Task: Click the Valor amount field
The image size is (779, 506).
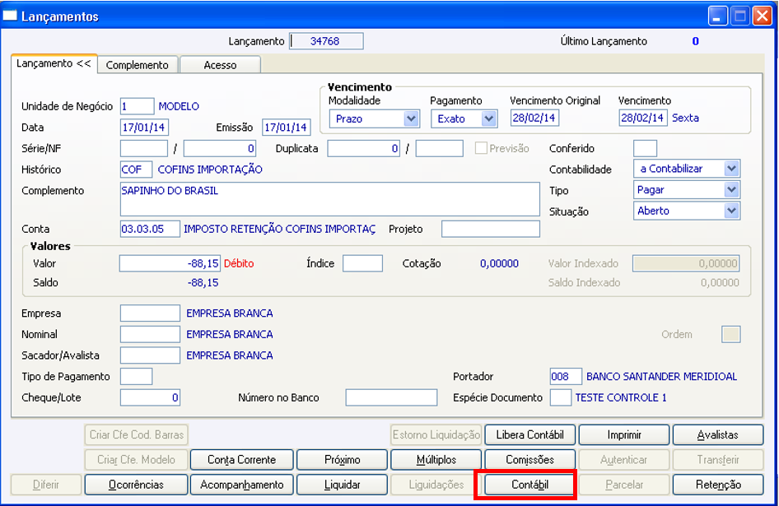Action: tap(170, 263)
